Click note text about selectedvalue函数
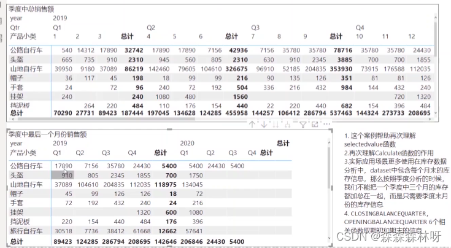This screenshot has height=248, width=451. (x=380, y=139)
